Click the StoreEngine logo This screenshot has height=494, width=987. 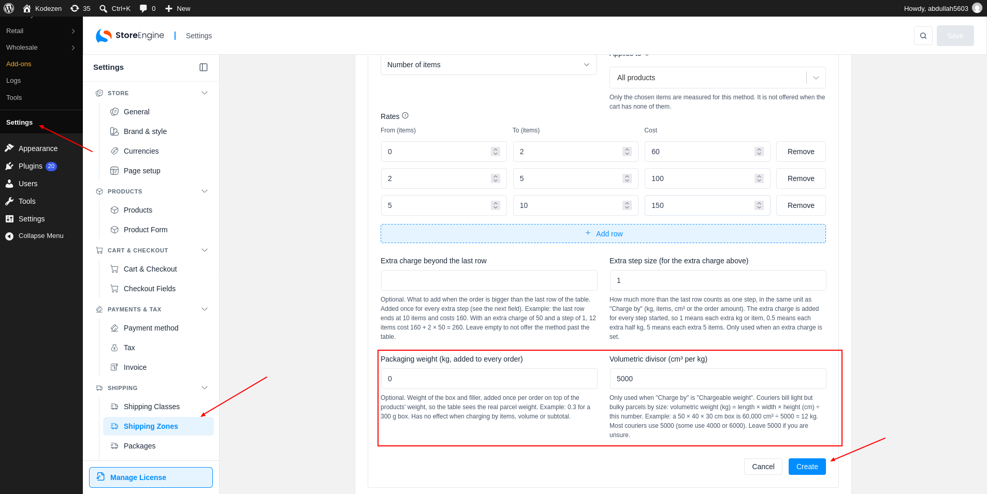click(x=130, y=35)
